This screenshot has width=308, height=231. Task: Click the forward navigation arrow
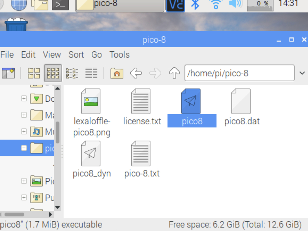[x=155, y=73]
